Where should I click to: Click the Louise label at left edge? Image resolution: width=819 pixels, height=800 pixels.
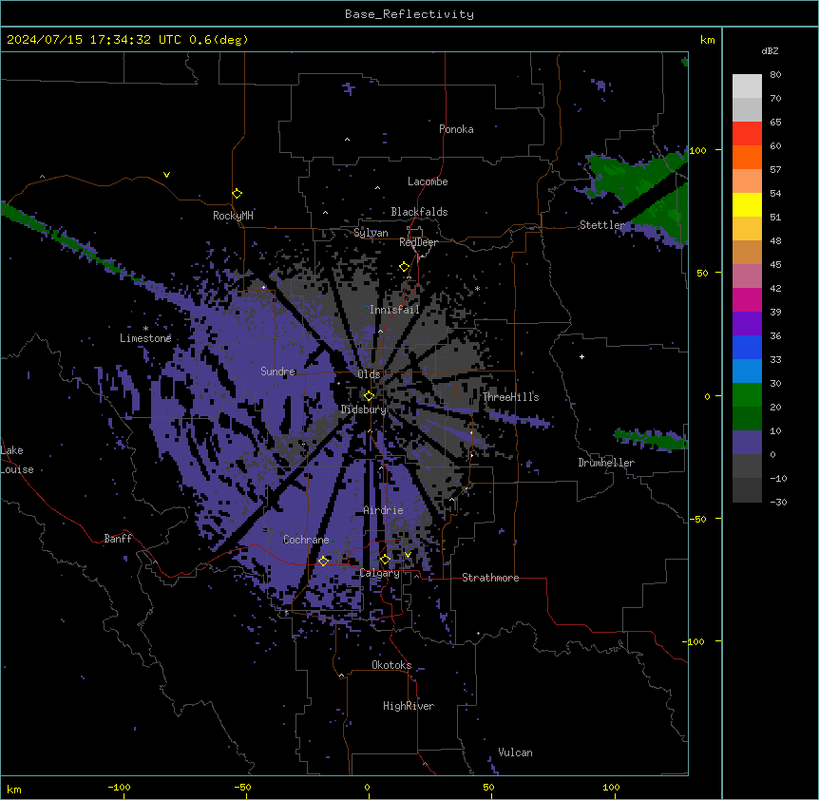coord(17,469)
